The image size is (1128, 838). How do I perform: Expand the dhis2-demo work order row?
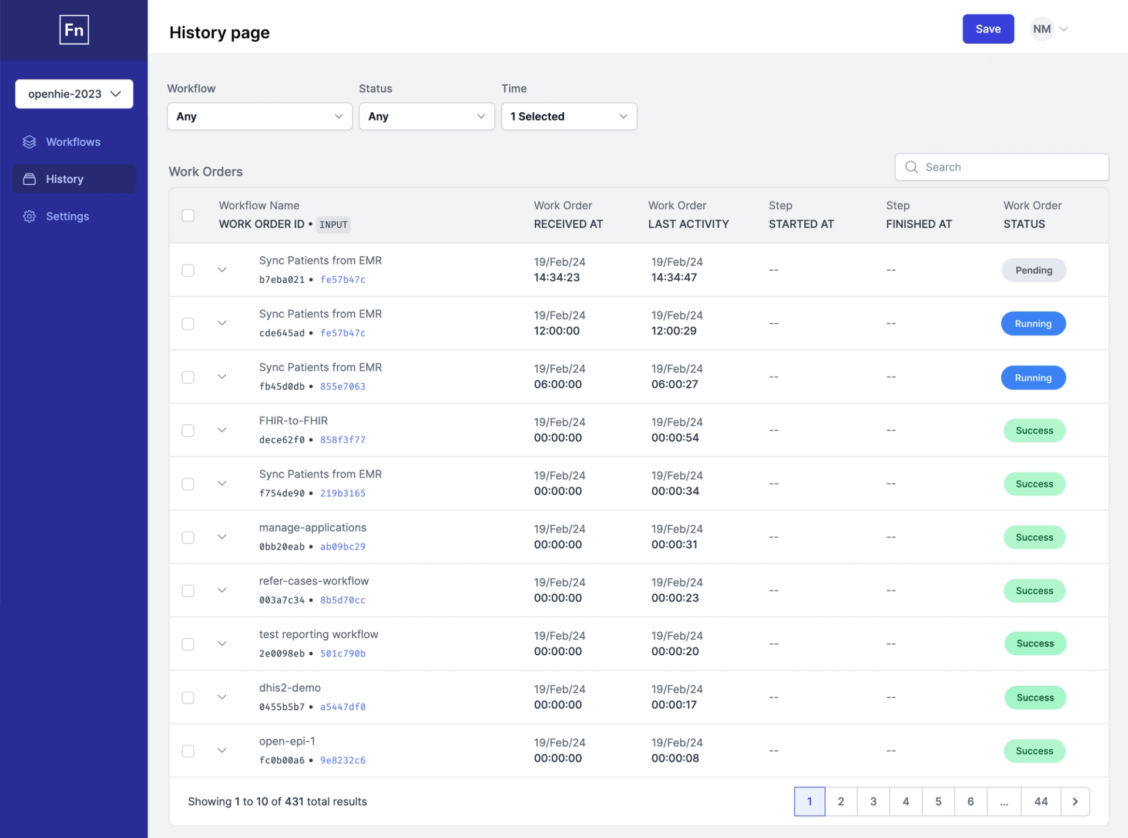coord(222,698)
